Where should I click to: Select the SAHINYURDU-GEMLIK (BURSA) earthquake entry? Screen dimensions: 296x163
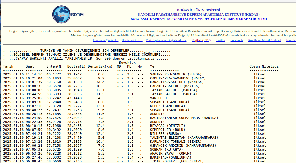pyautogui.click(x=176, y=74)
